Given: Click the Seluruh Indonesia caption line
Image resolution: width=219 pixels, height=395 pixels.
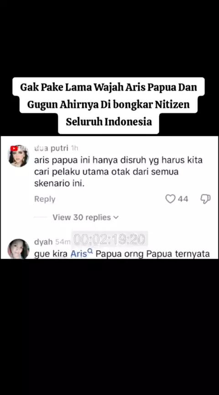Looking at the screenshot, I should (109, 122).
